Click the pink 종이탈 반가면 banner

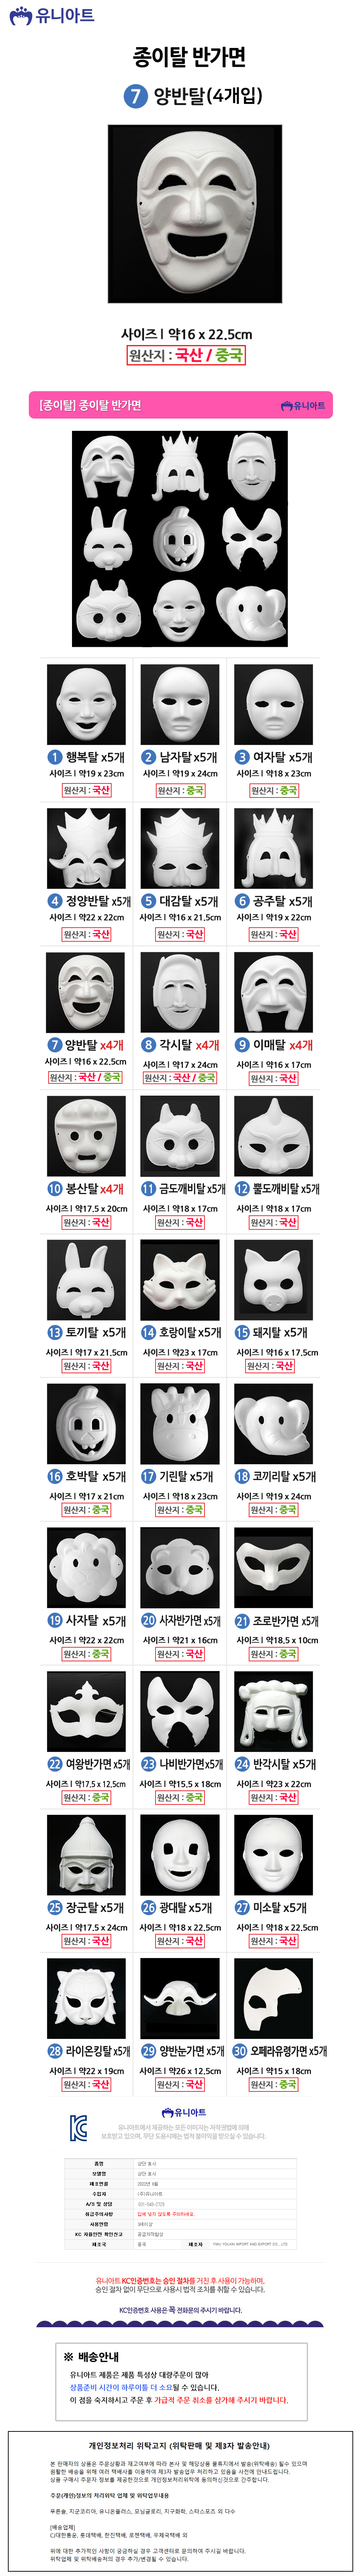point(180,405)
